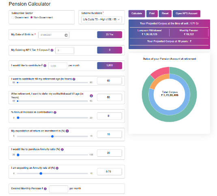Click the retirement age value box
The width and height of the screenshot is (217, 196).
[x=110, y=81]
